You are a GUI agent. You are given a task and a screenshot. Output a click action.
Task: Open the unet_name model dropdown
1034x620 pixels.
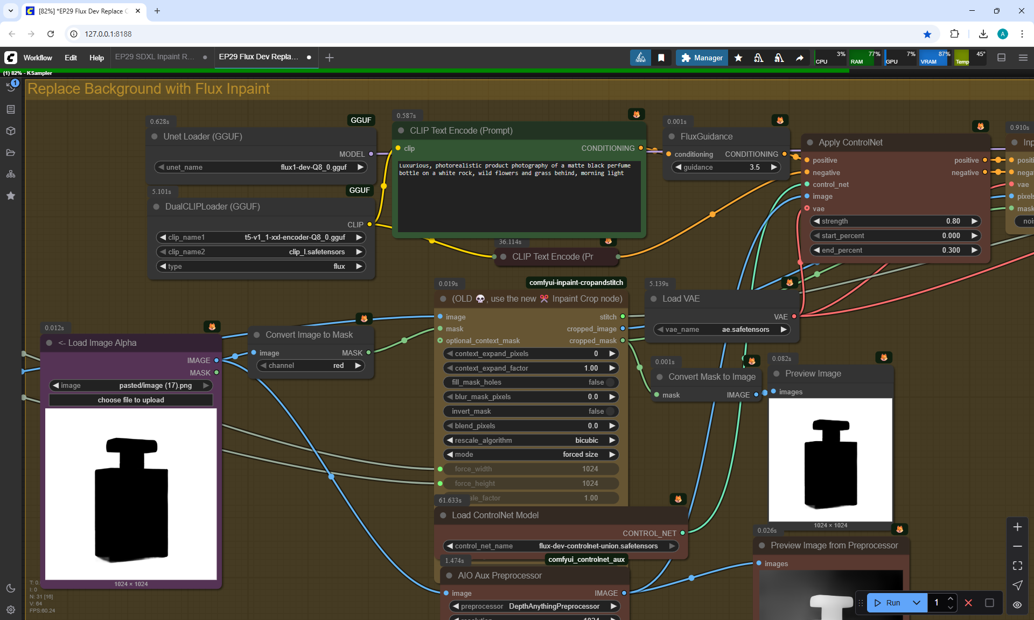(x=261, y=168)
